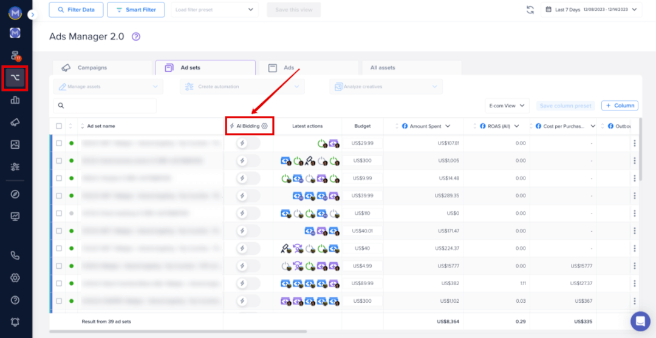Edit the US$29.99 budget field
The image size is (656, 338).
click(362, 143)
